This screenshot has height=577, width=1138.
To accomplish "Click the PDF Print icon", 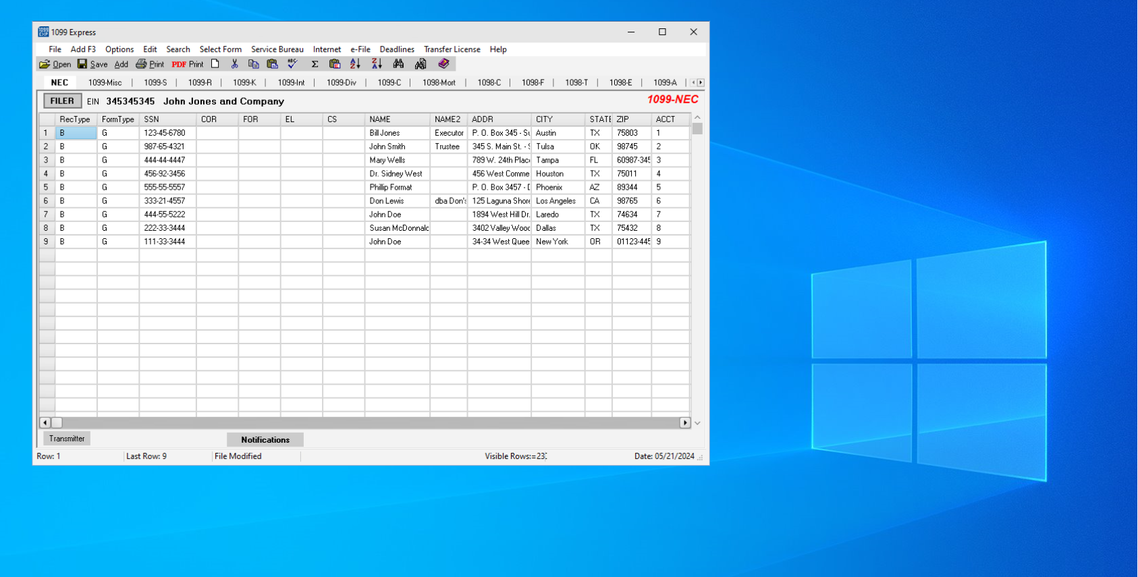I will pyautogui.click(x=179, y=64).
